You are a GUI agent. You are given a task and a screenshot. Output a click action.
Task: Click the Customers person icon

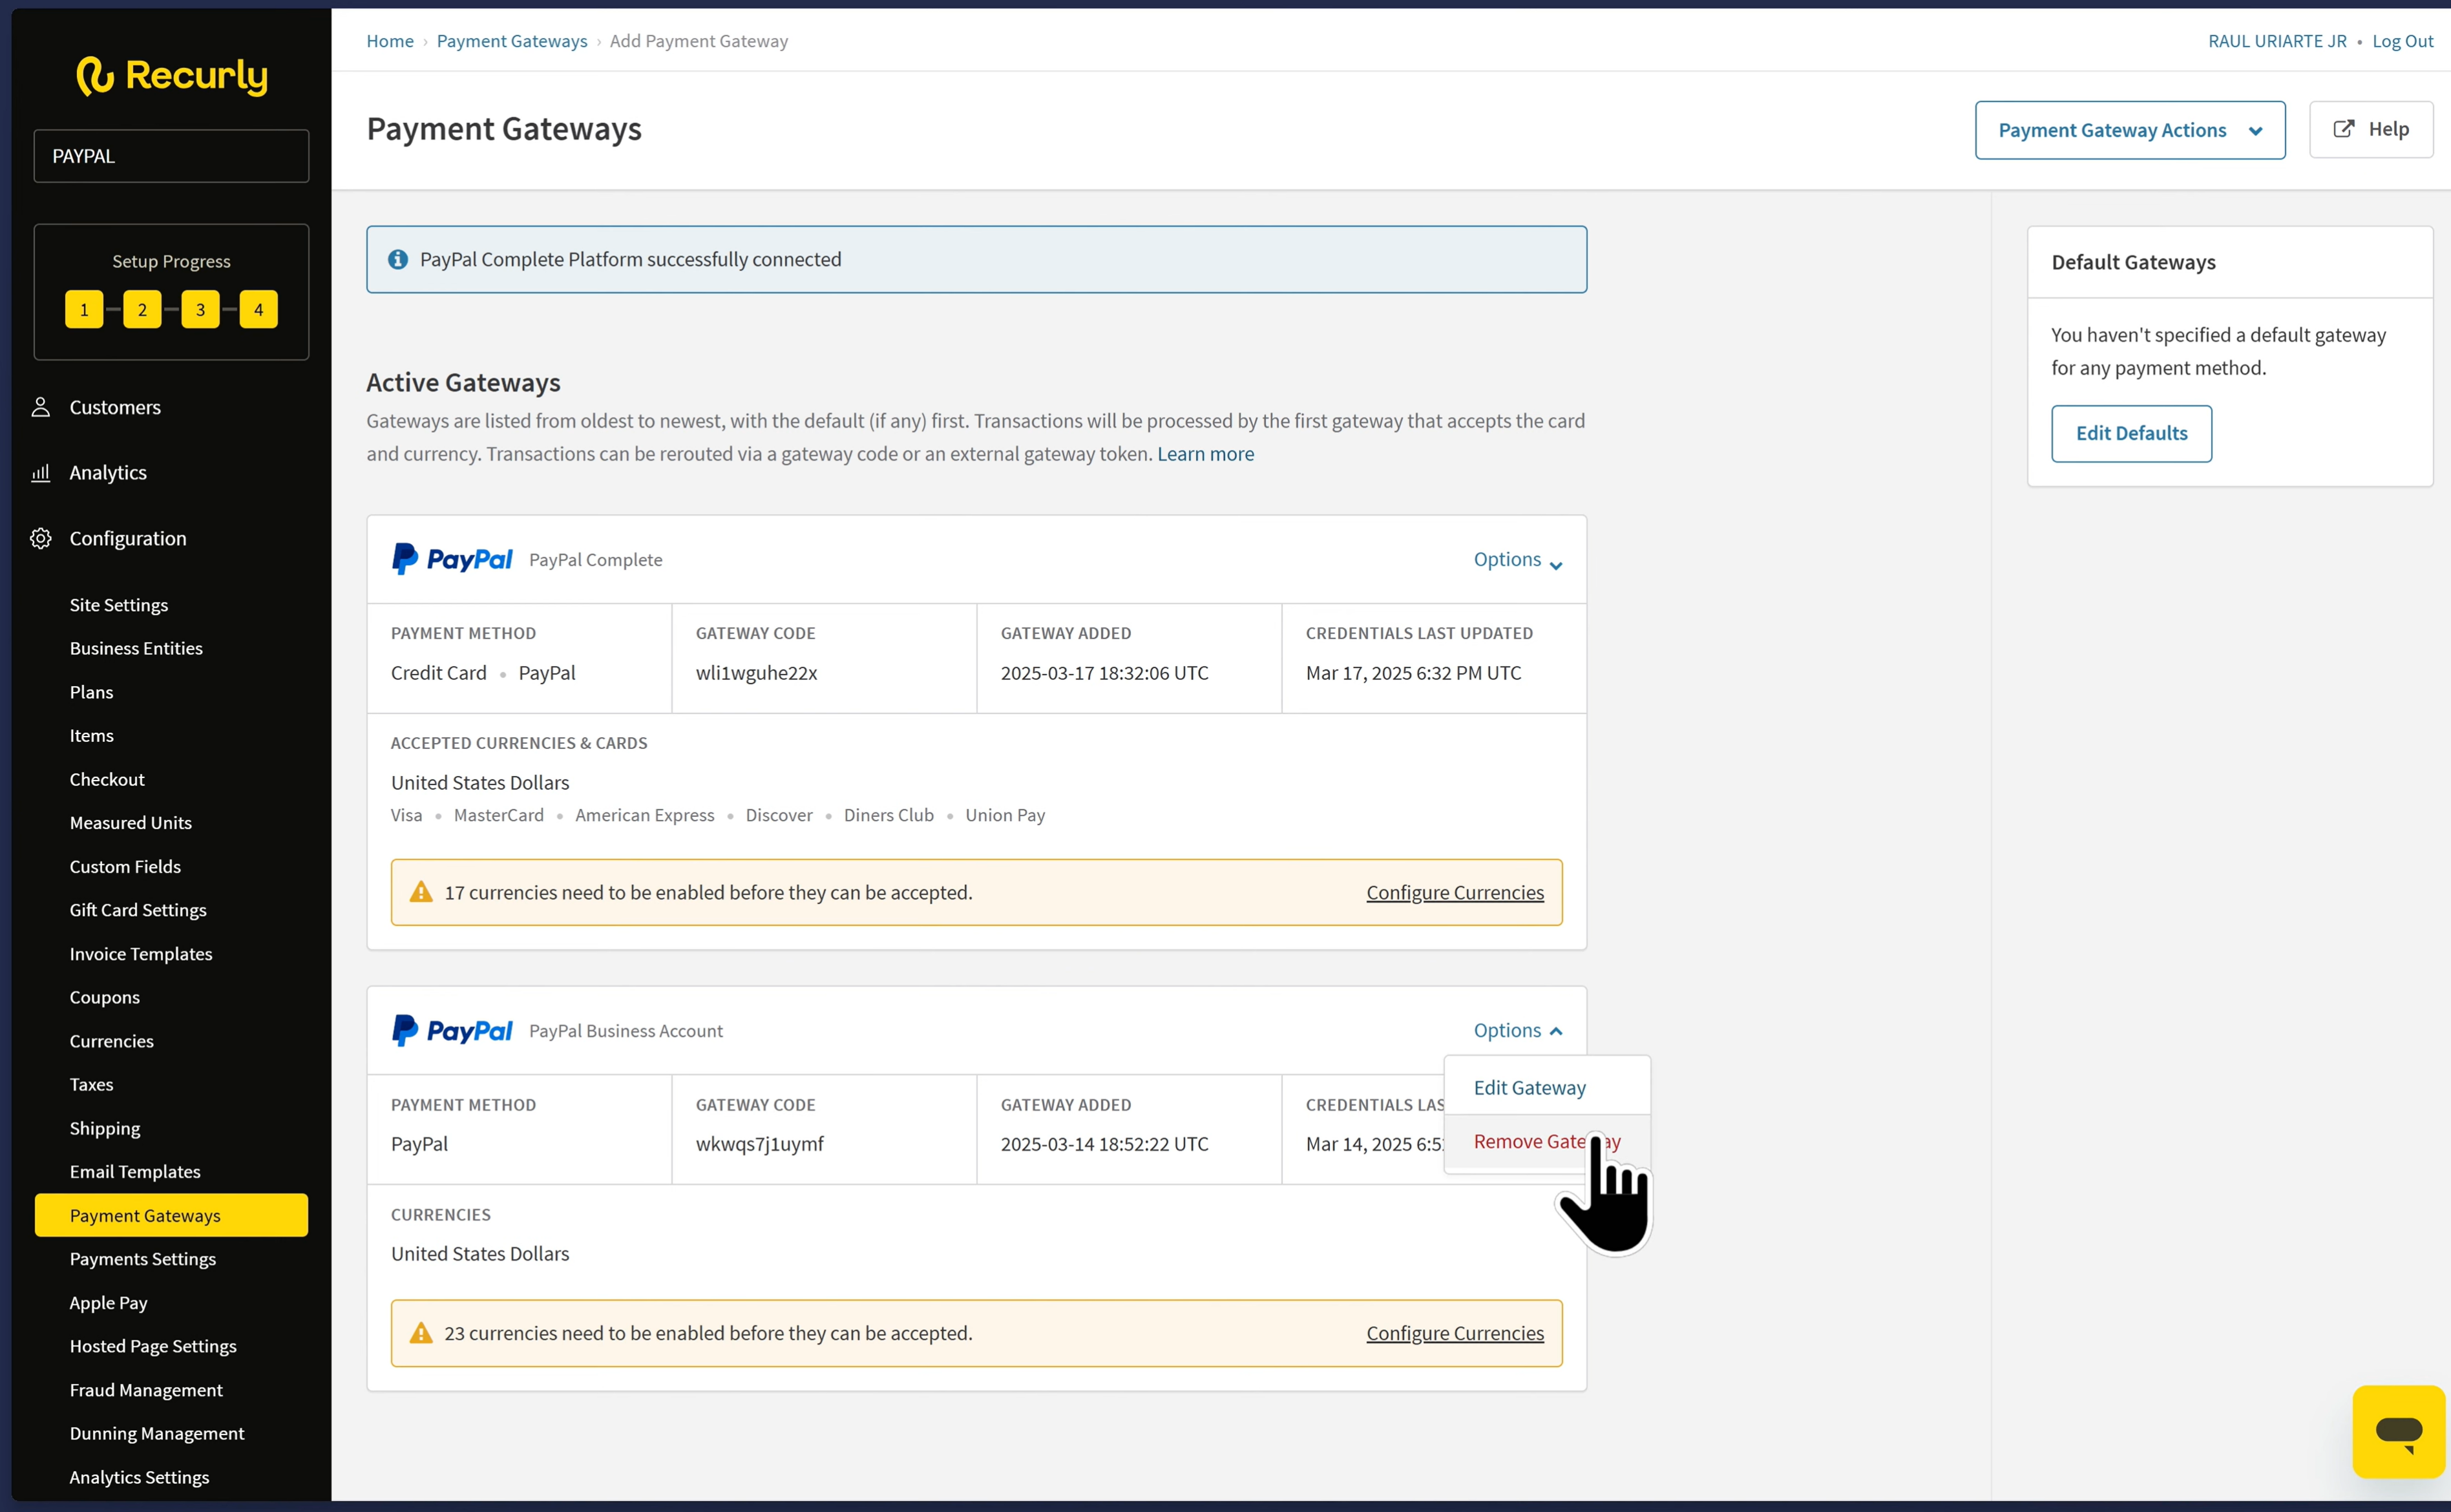(x=41, y=407)
